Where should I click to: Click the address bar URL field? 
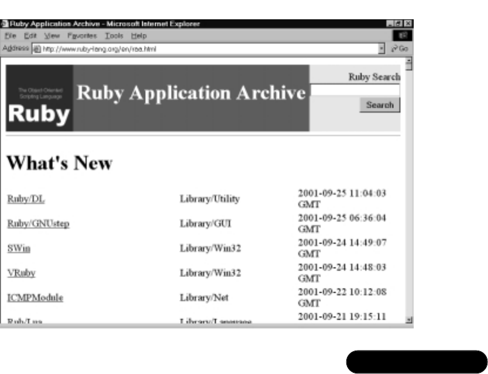coord(208,49)
